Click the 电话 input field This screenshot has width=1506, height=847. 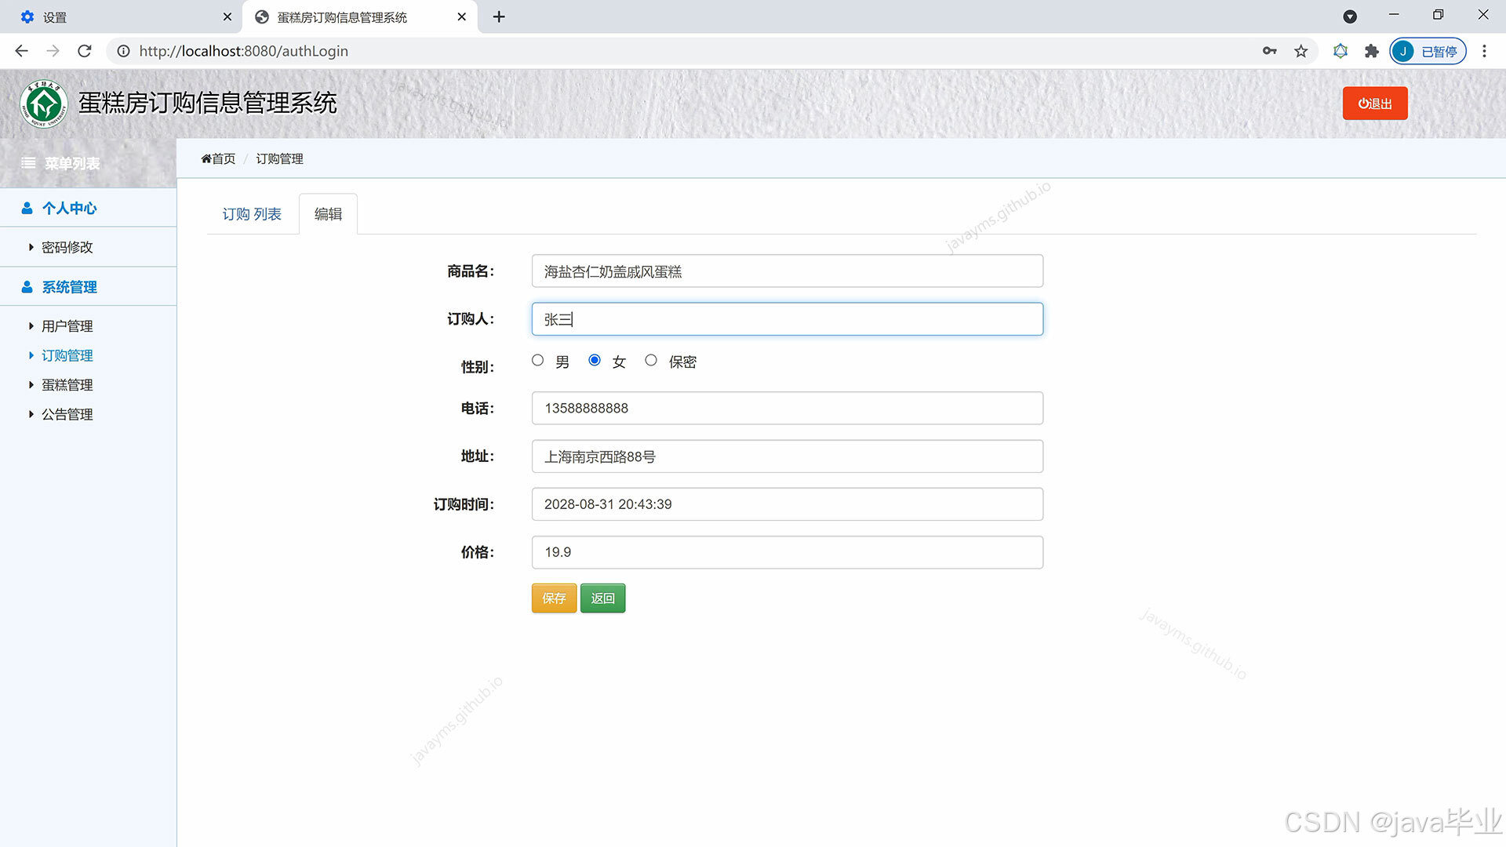[x=788, y=408]
